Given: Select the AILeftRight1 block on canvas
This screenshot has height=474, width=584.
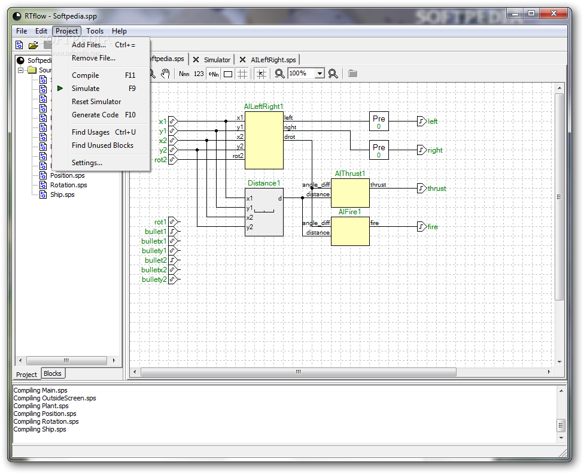Looking at the screenshot, I should coord(264,141).
